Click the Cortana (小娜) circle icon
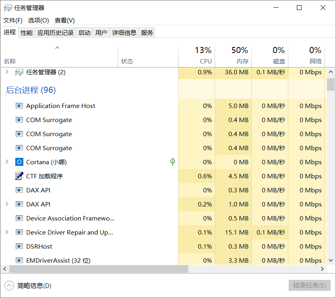335x298 pixels. pyautogui.click(x=19, y=162)
